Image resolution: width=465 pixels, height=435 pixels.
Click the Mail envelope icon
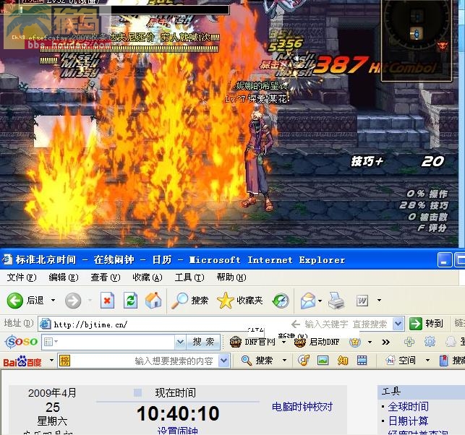[308, 301]
